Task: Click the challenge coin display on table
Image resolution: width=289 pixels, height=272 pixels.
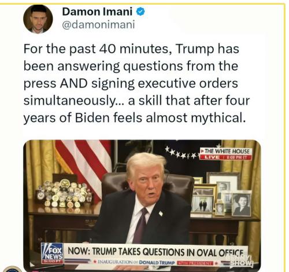Action: click(65, 193)
